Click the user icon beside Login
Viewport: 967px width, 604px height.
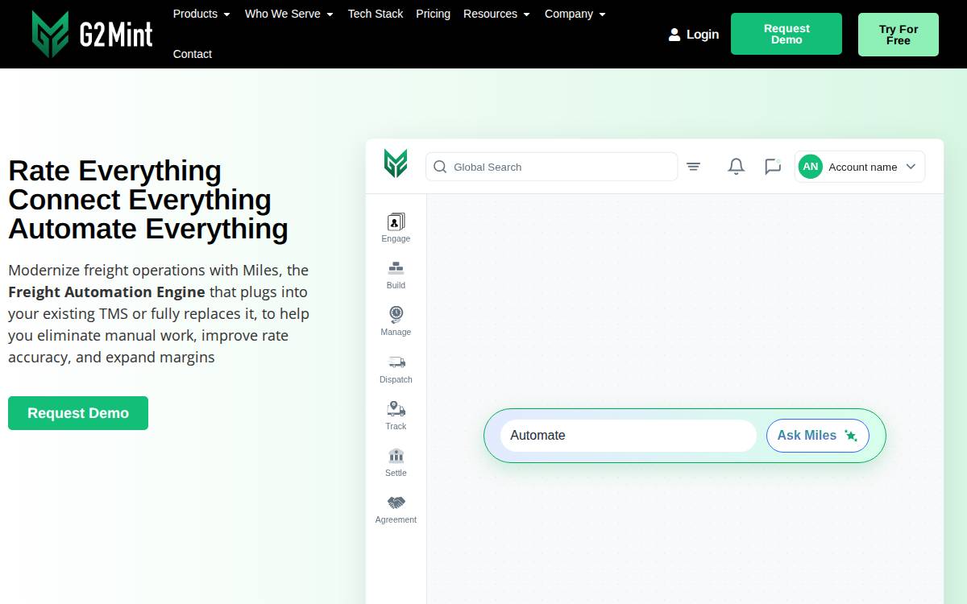(x=674, y=35)
